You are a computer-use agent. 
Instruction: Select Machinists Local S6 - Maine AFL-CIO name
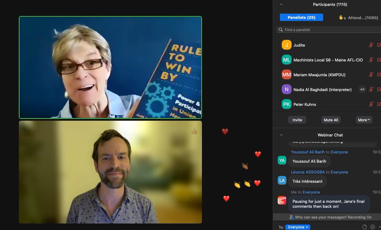[x=328, y=60]
